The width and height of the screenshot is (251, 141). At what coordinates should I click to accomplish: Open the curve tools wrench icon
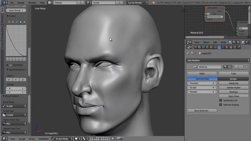coord(17,22)
